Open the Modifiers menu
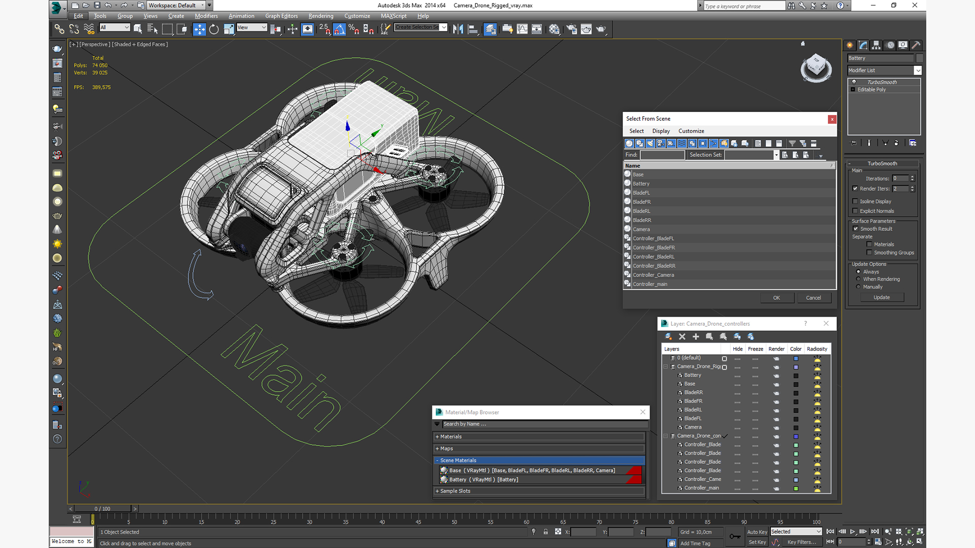975x548 pixels. pyautogui.click(x=206, y=16)
